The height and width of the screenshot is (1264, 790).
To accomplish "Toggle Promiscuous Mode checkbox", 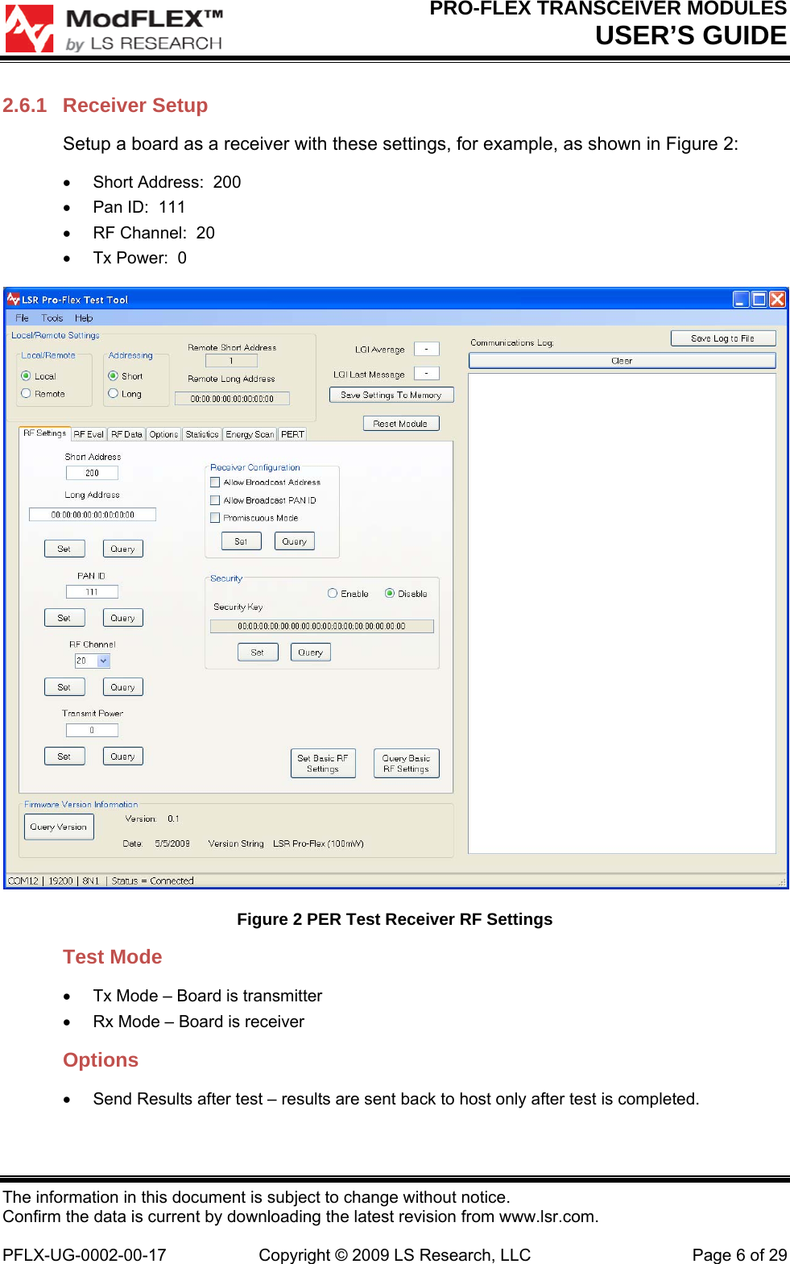I will pos(215,518).
